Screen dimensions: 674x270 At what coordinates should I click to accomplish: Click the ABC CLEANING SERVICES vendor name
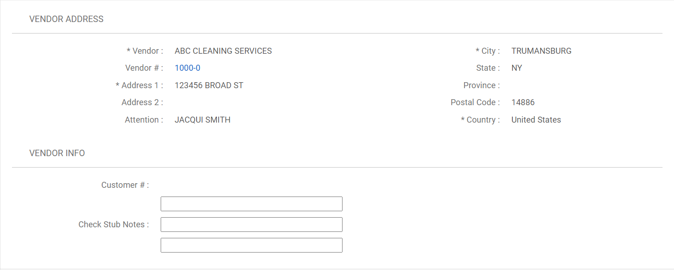[x=223, y=51]
